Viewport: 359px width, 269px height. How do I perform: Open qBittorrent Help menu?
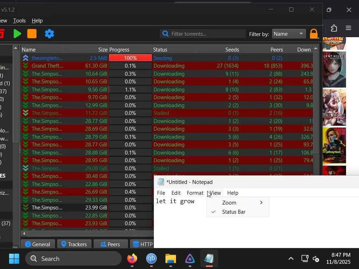click(37, 21)
